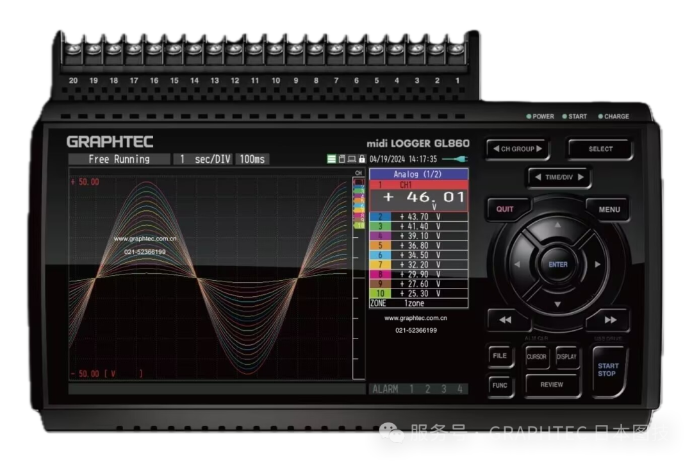Decrease TIME/DIV with left arrow
The width and height of the screenshot is (692, 461).
[538, 177]
